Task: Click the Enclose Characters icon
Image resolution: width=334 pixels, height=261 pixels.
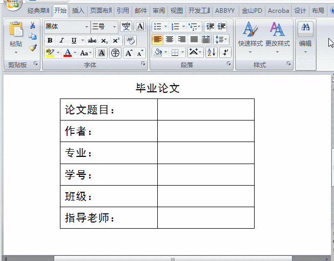Action: [115, 53]
